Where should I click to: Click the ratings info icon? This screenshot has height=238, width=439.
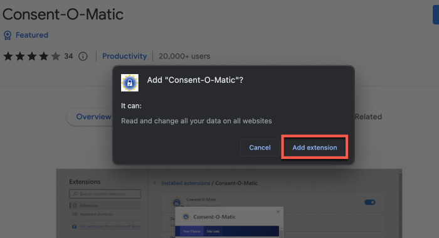click(83, 57)
